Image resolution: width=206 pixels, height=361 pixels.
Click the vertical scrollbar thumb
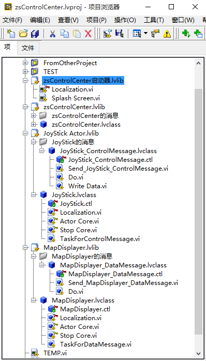click(198, 212)
